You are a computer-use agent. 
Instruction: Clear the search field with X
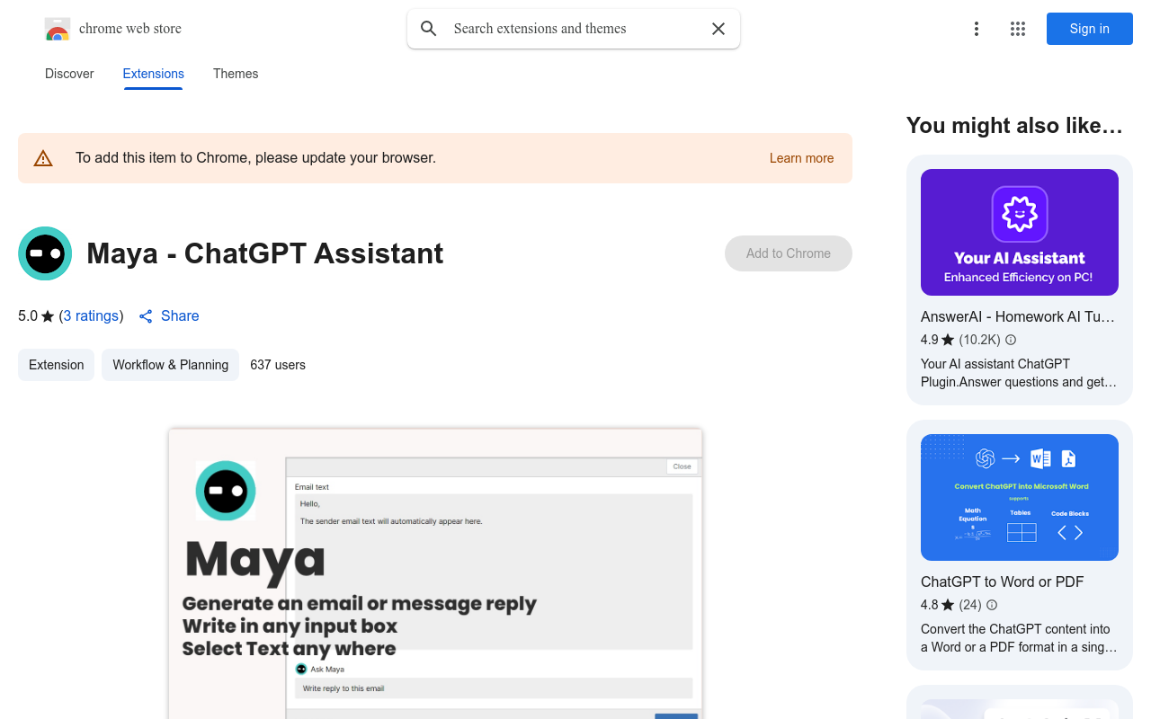click(x=718, y=29)
